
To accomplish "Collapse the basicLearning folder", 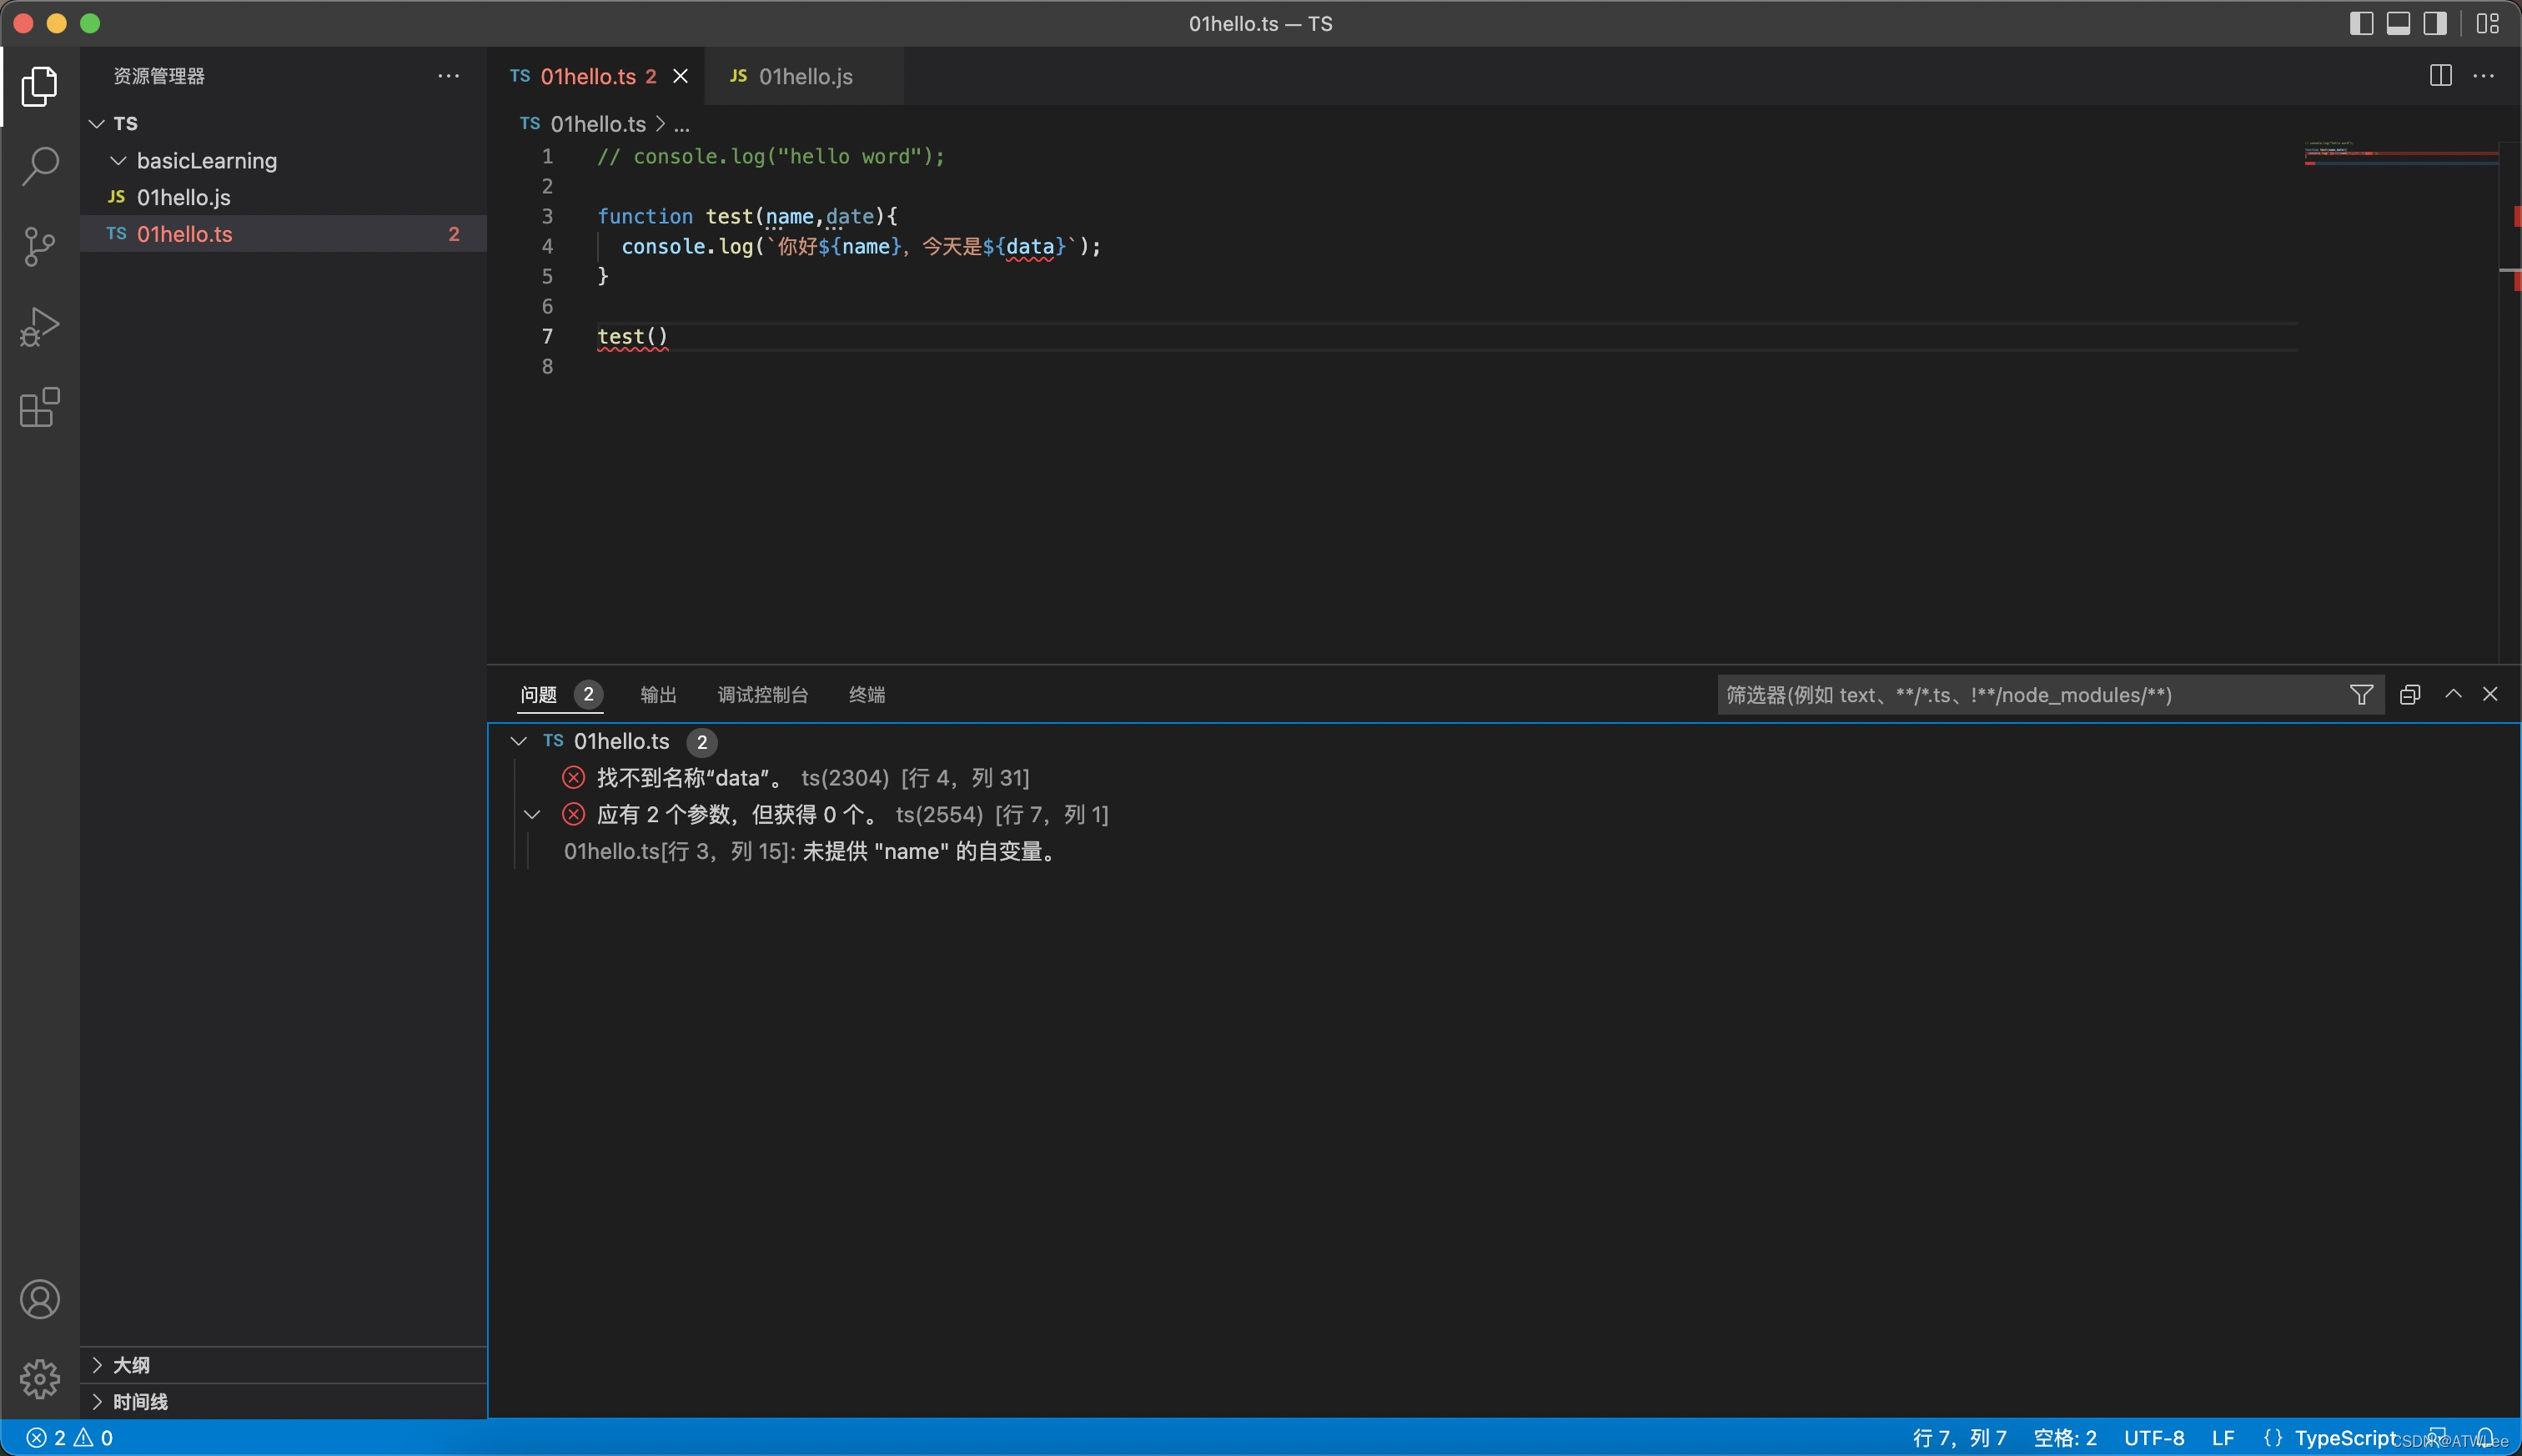I will (118, 160).
